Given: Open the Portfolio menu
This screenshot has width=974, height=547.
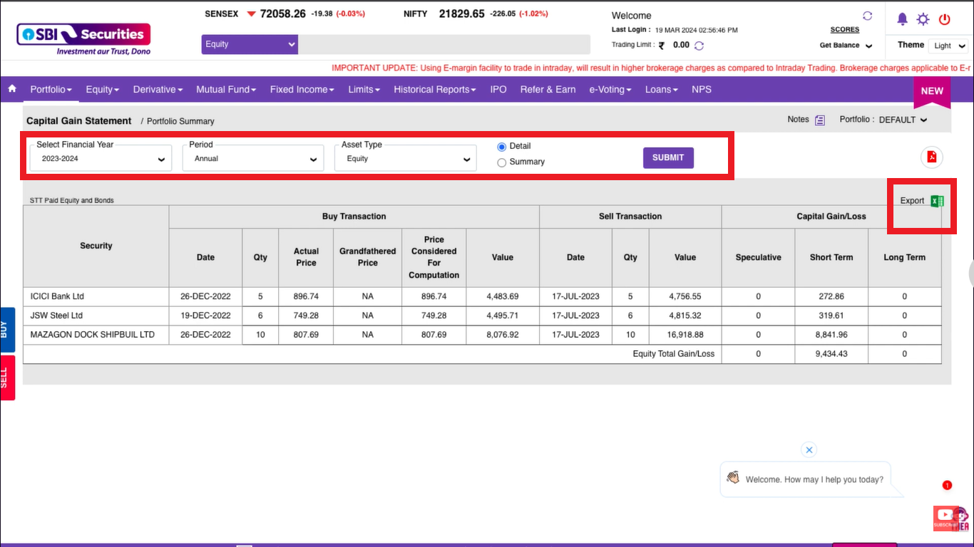Looking at the screenshot, I should pos(51,89).
